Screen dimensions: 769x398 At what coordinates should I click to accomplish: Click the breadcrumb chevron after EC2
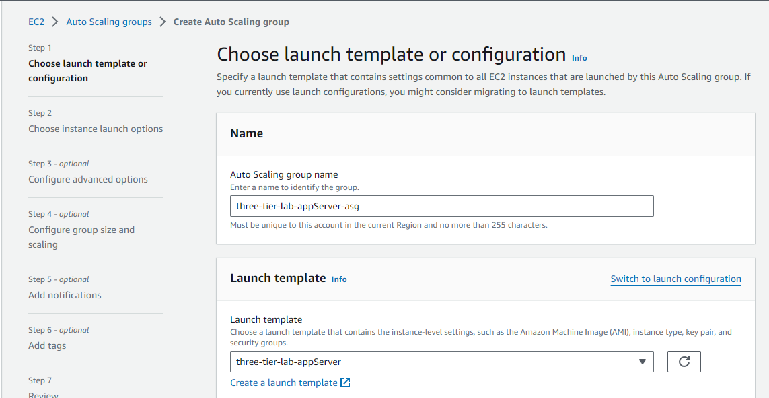55,22
